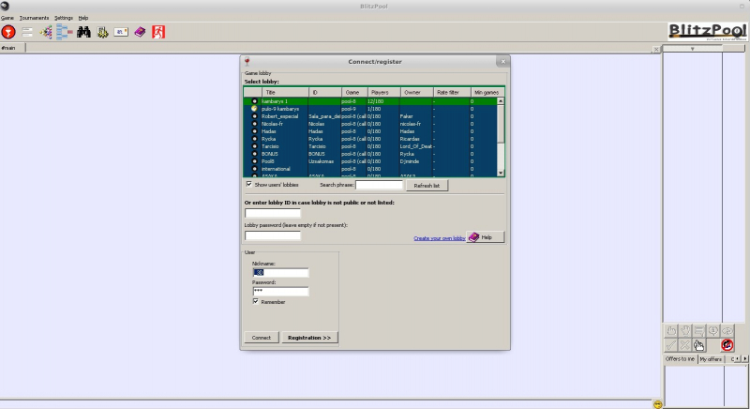Click the ball icon next to Robert_especial
Screen dimensions: 750x409
pos(254,116)
